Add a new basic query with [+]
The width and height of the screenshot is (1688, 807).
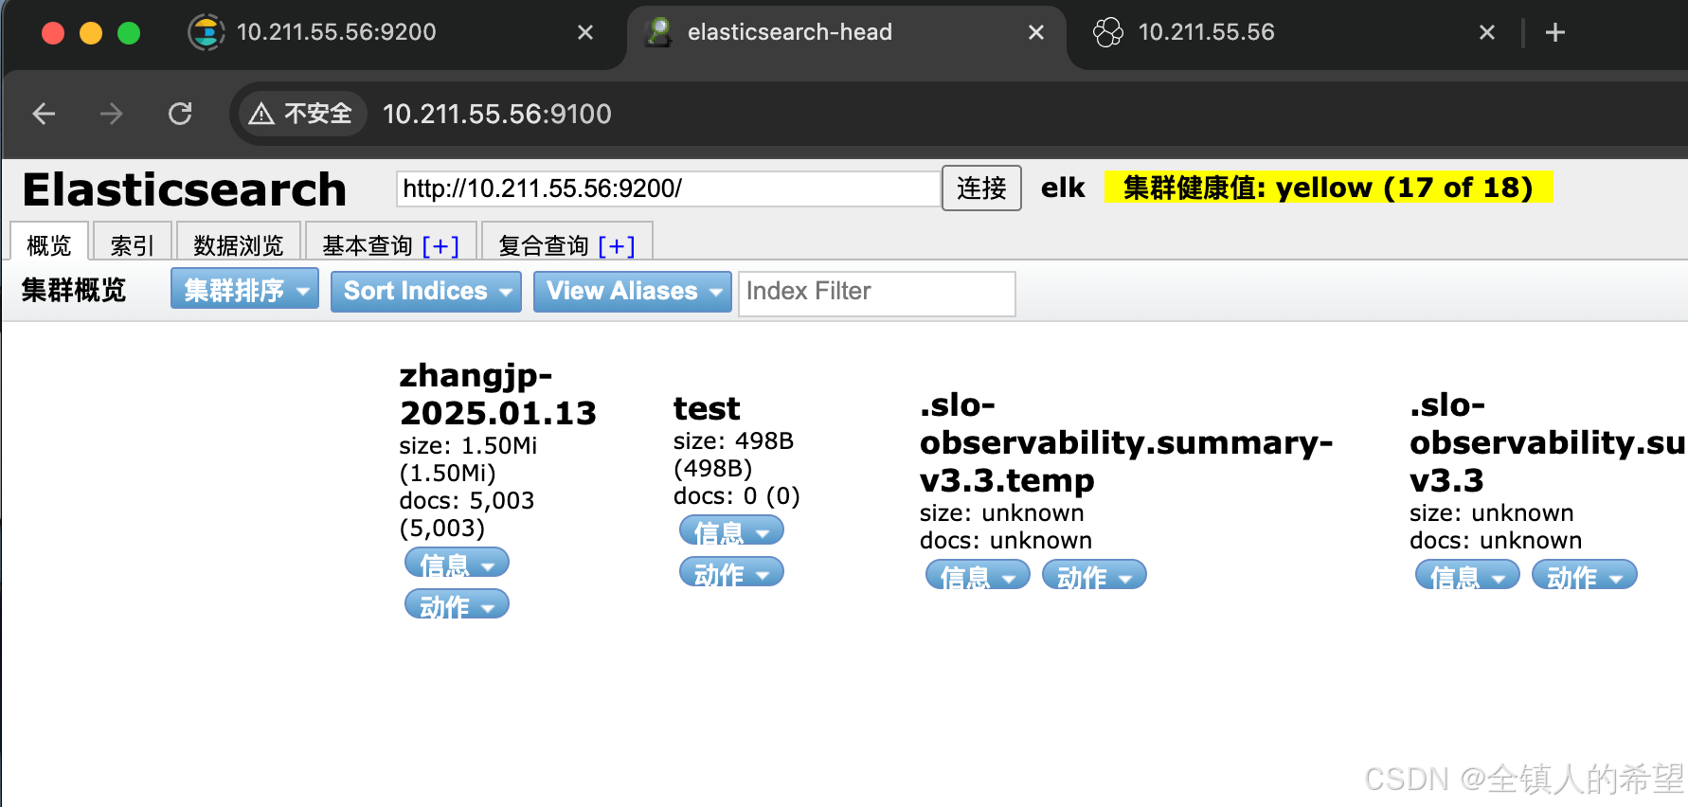[x=440, y=245]
